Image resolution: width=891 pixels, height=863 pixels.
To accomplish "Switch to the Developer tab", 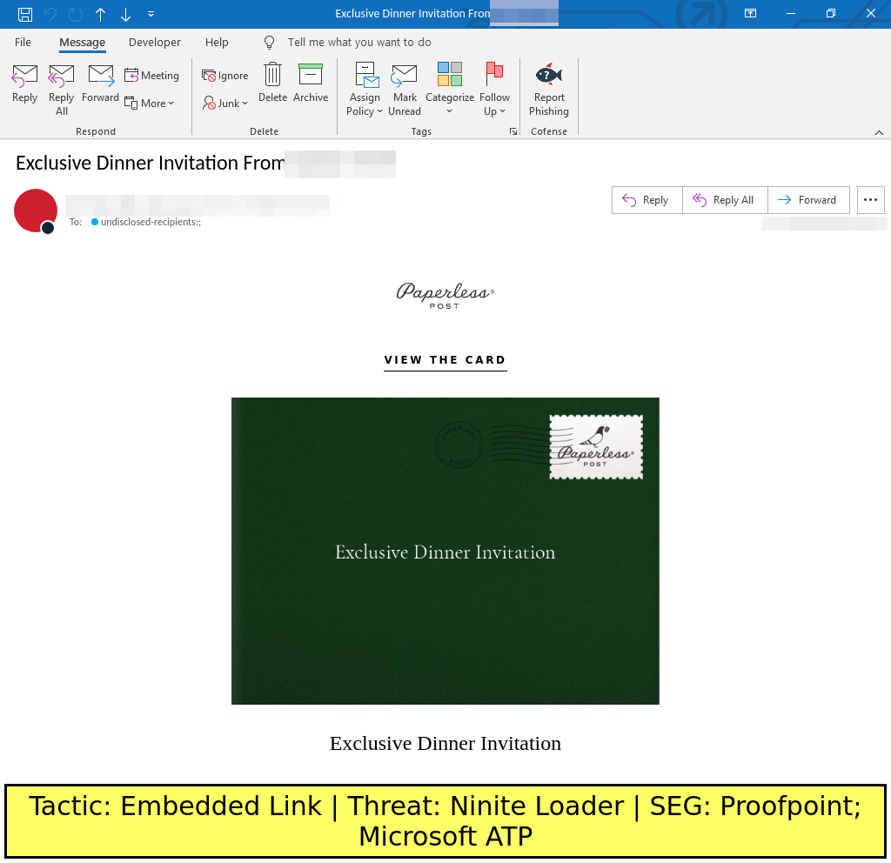I will [155, 42].
